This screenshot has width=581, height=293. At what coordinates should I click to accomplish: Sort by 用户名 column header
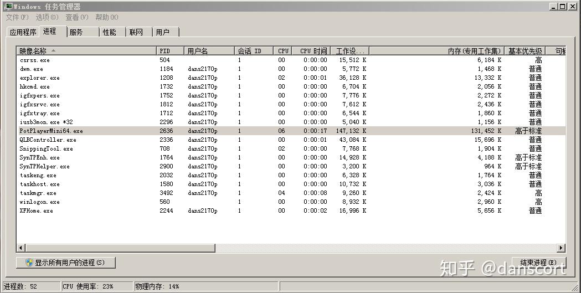209,51
